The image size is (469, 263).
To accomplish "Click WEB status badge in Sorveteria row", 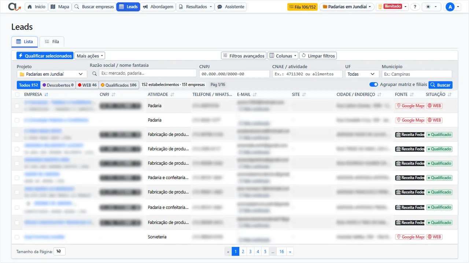I will [x=434, y=237].
